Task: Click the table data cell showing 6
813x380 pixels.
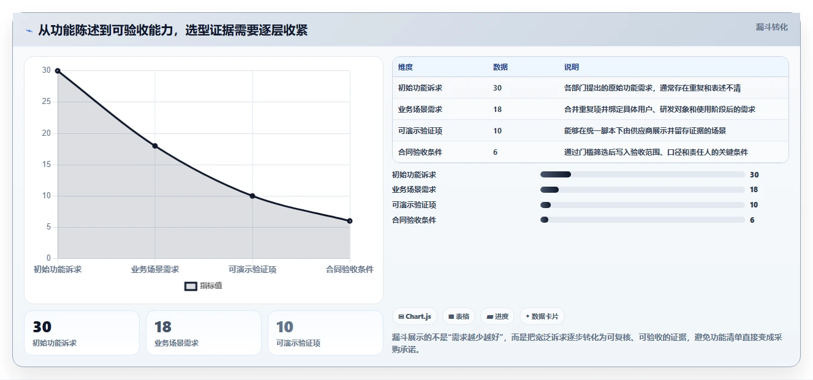Action: coord(495,152)
